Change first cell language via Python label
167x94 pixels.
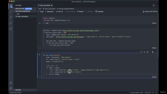[154, 23]
